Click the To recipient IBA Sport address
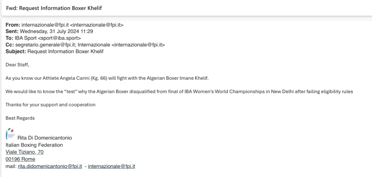This screenshot has height=177, width=372. [48, 38]
